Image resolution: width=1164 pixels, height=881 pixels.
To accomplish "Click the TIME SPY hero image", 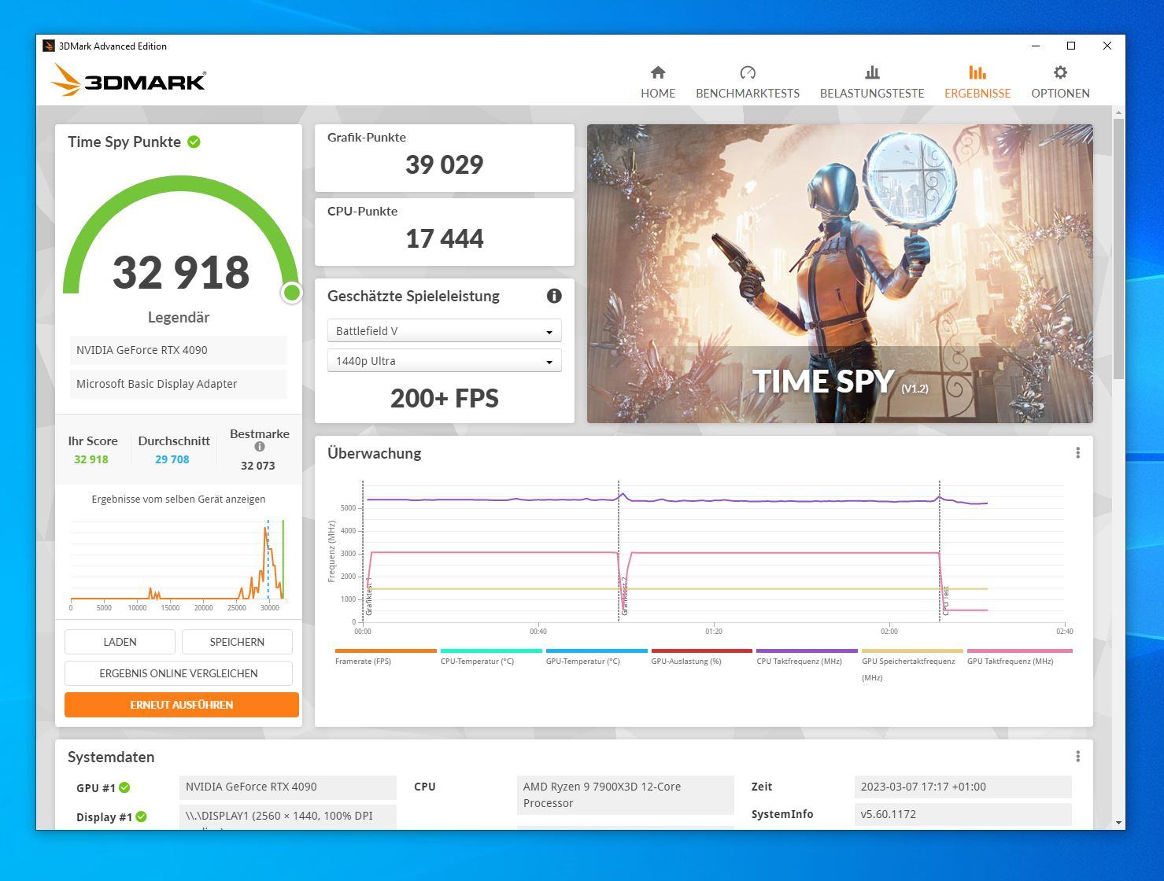I will pyautogui.click(x=840, y=274).
